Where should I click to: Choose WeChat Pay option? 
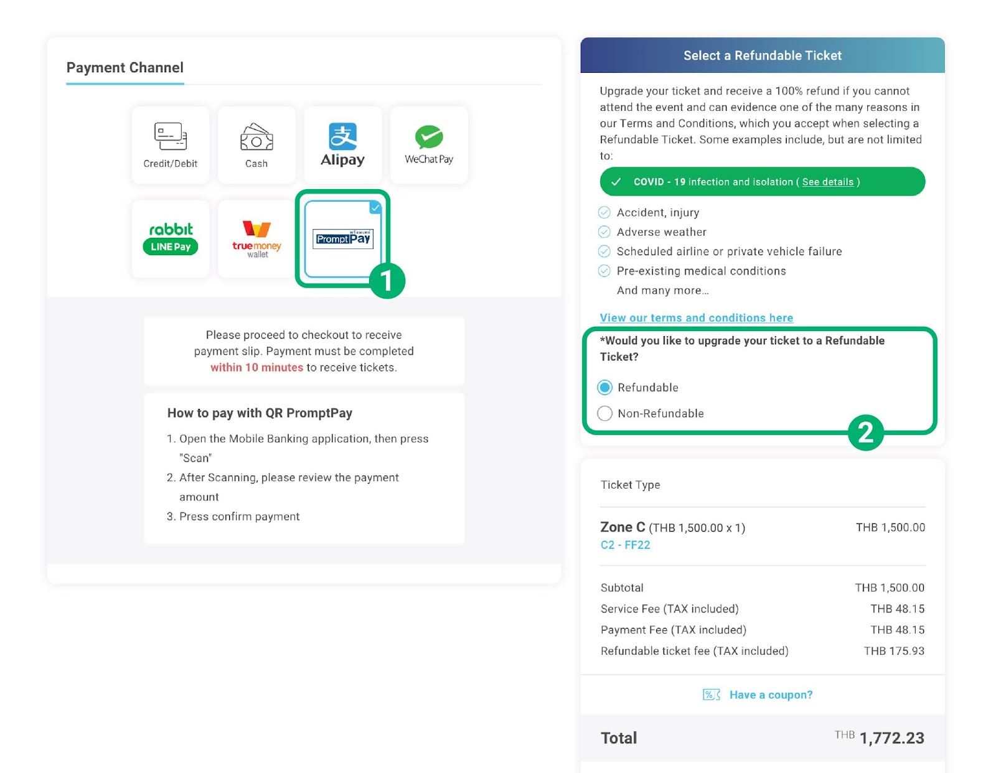(429, 145)
